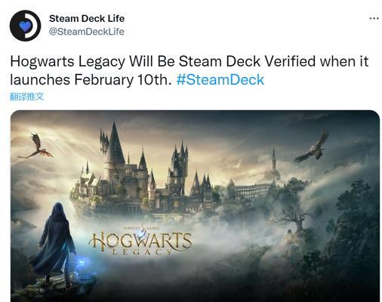Viewport: 382px width, 302px height.
Task: Click the hooded wizard figure in the image
Action: [54, 243]
